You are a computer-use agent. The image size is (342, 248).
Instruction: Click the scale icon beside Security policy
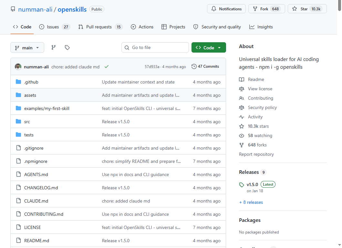[242, 108]
